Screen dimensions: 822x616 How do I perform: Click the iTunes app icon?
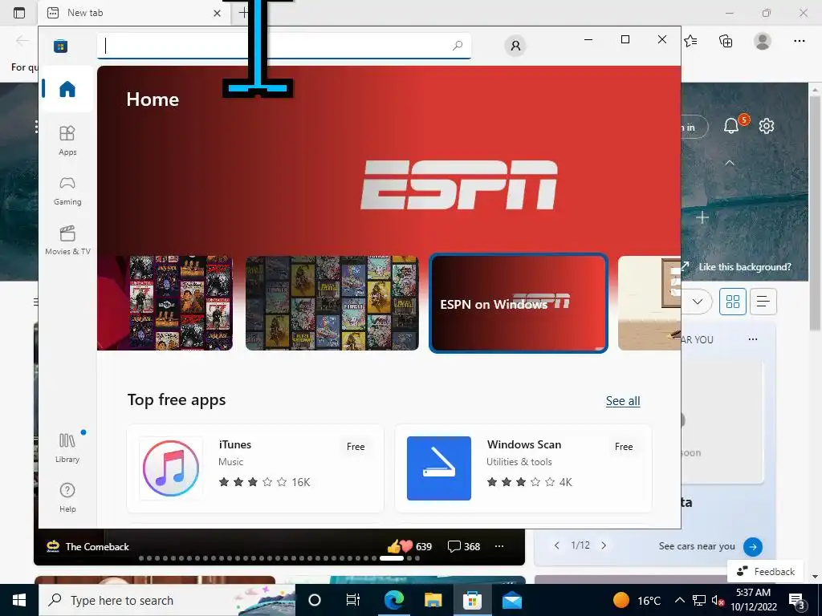[171, 468]
